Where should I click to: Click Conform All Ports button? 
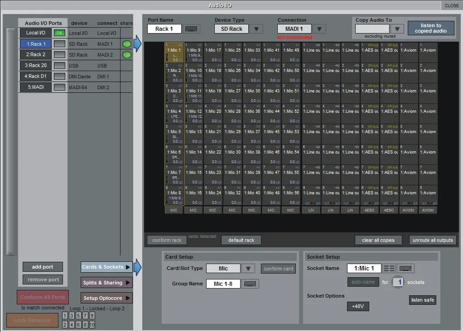(43, 297)
